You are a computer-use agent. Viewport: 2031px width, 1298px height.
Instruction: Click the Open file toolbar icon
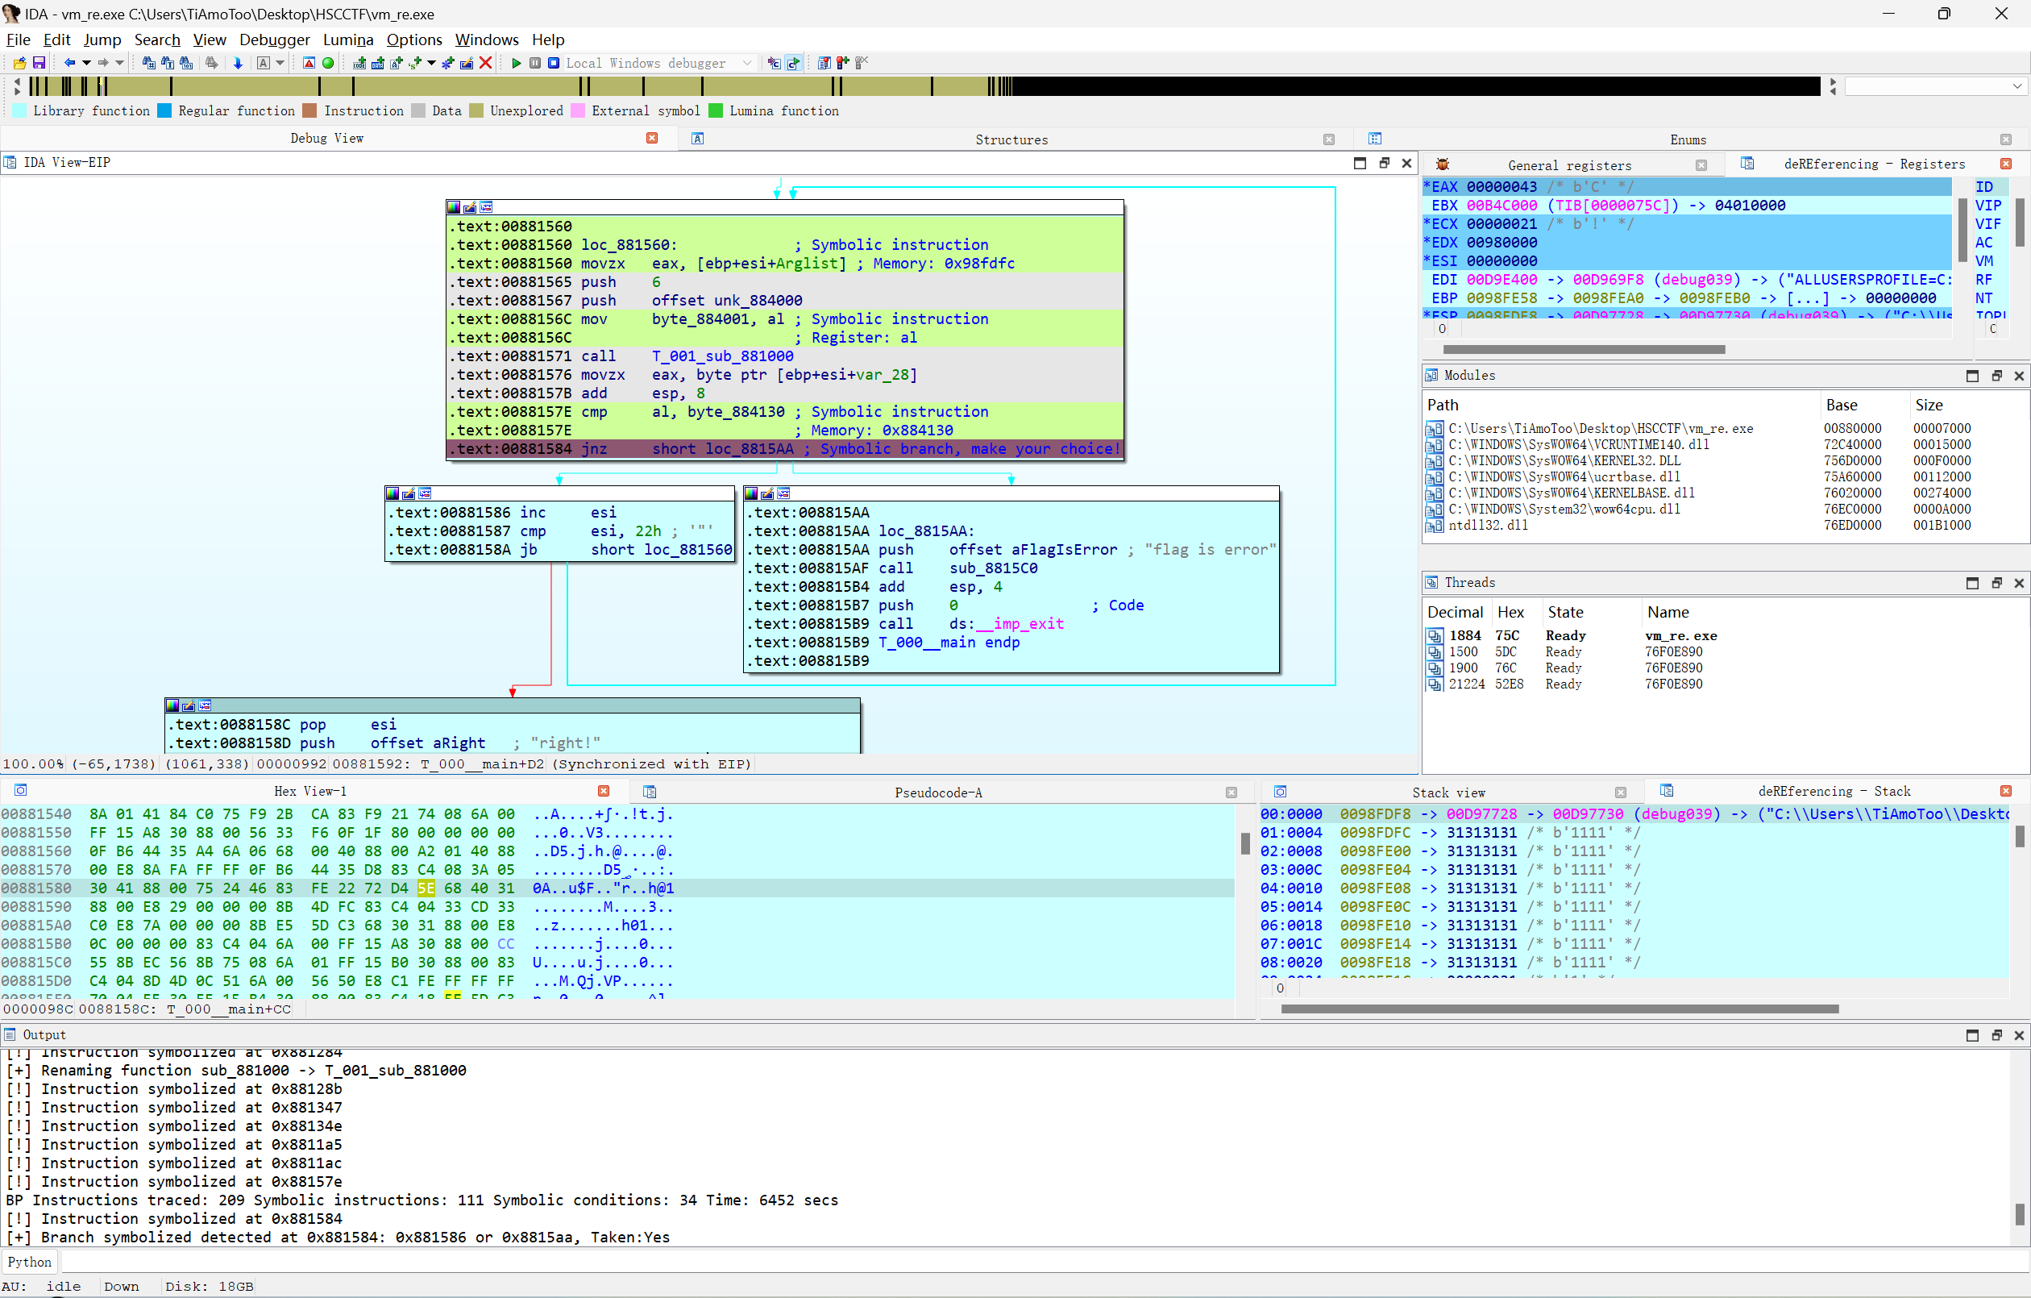tap(19, 62)
